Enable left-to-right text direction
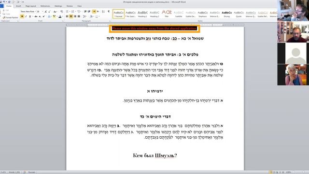 tap(94, 12)
